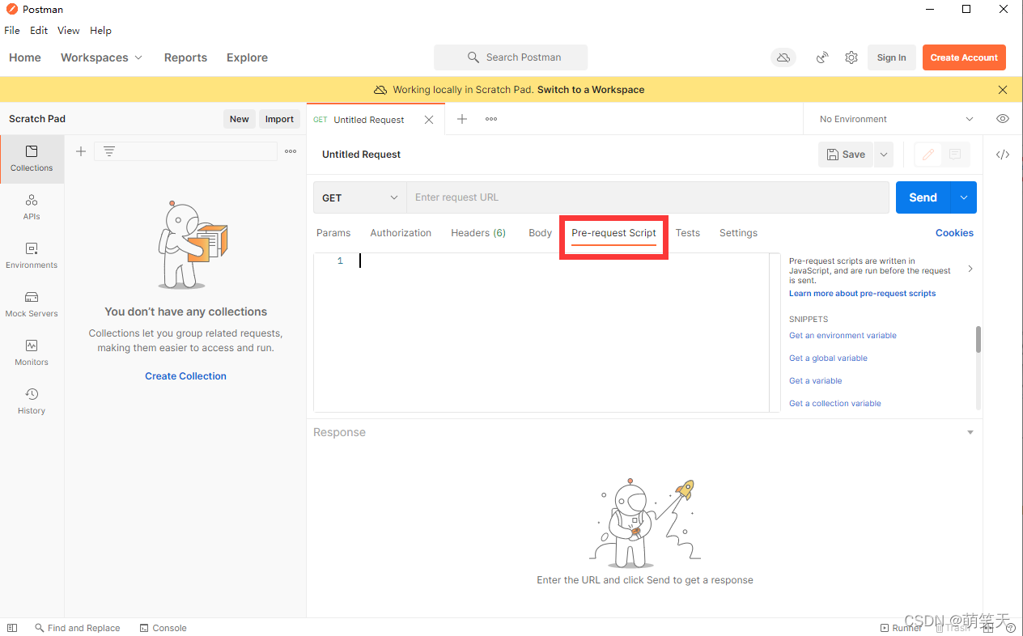Click the Search Postman field

[511, 57]
